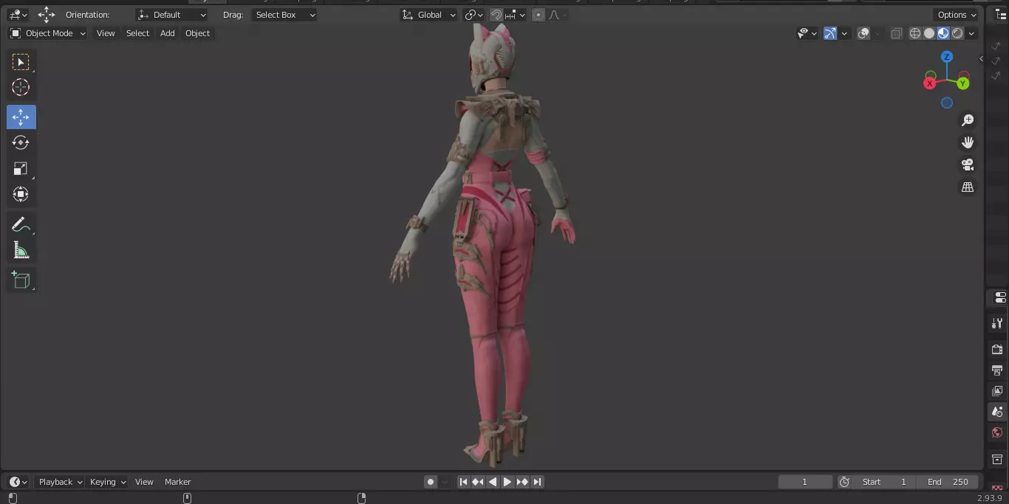Click the Outliner editor type icon
1009x504 pixels.
pyautogui.click(x=1001, y=15)
